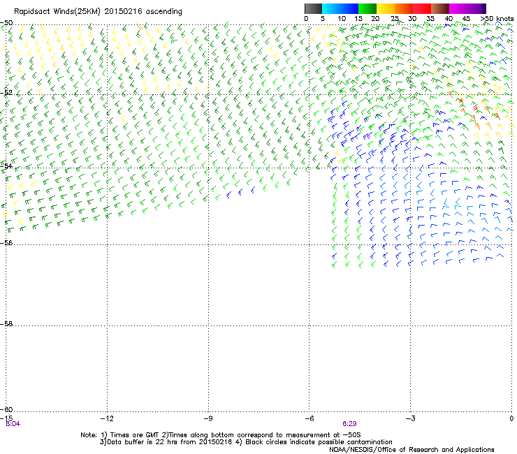This screenshot has width=517, height=454.
Task: Click the '20' legend tick label
Action: pos(375,19)
